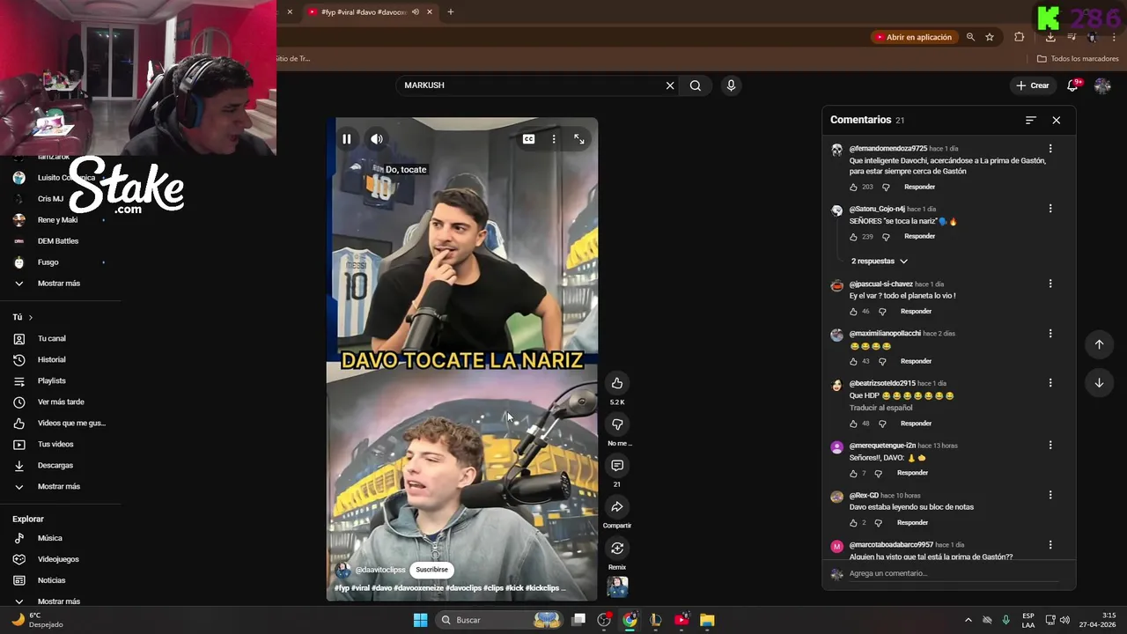Image resolution: width=1127 pixels, height=634 pixels.
Task: Open the browser downloads icon
Action: (x=1050, y=37)
